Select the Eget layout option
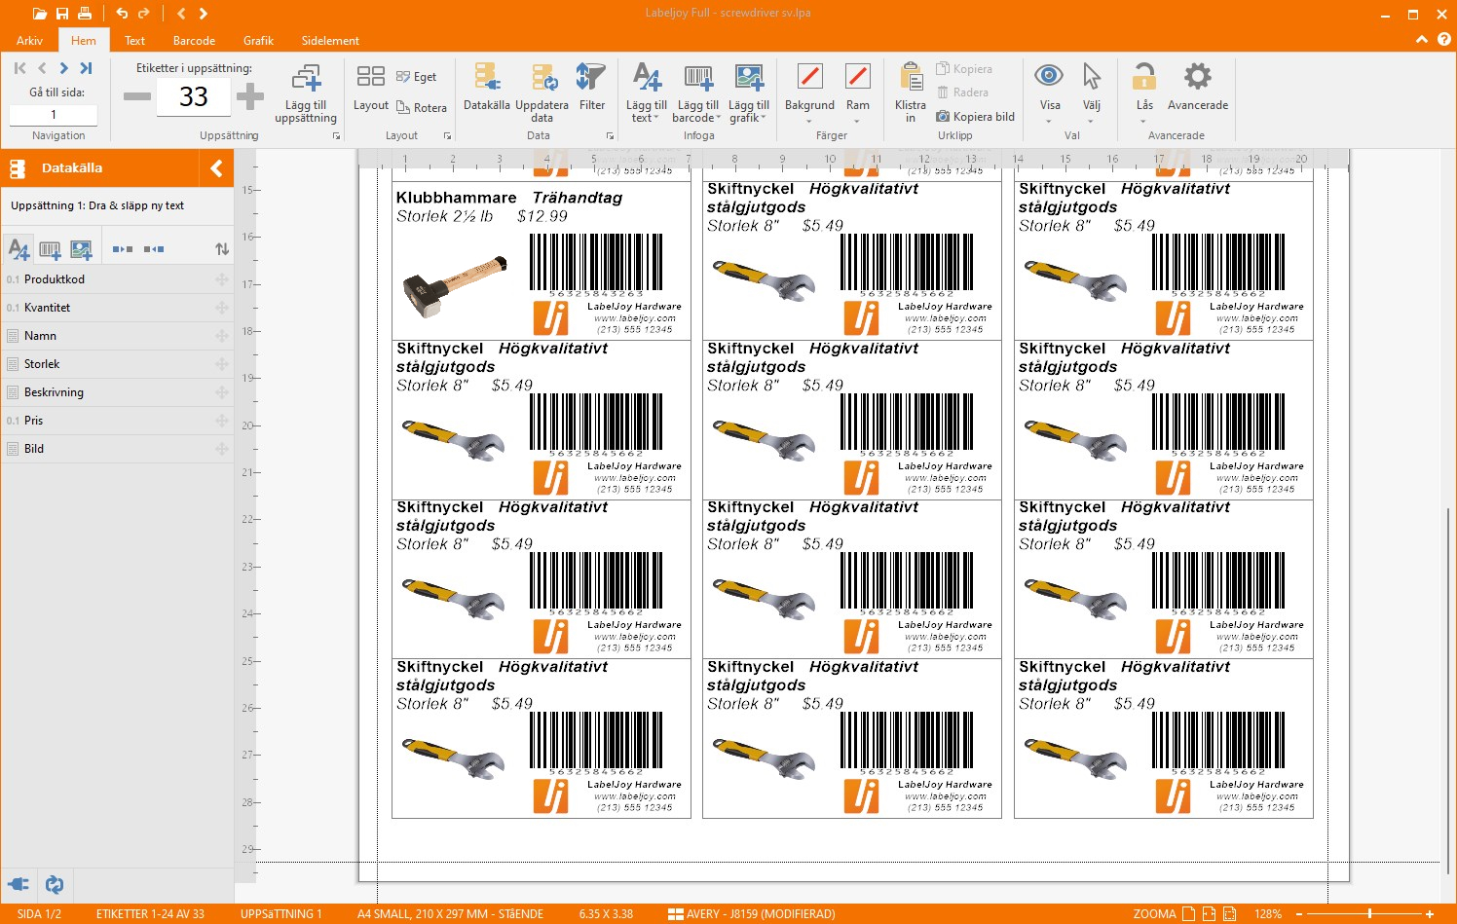The image size is (1457, 924). point(416,77)
